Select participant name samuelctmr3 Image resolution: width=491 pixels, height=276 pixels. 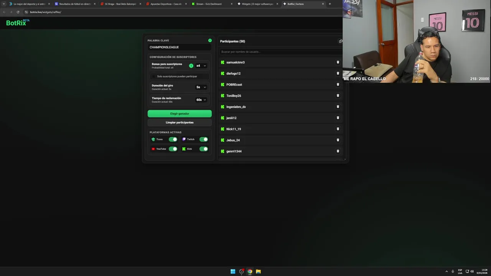coord(236,62)
